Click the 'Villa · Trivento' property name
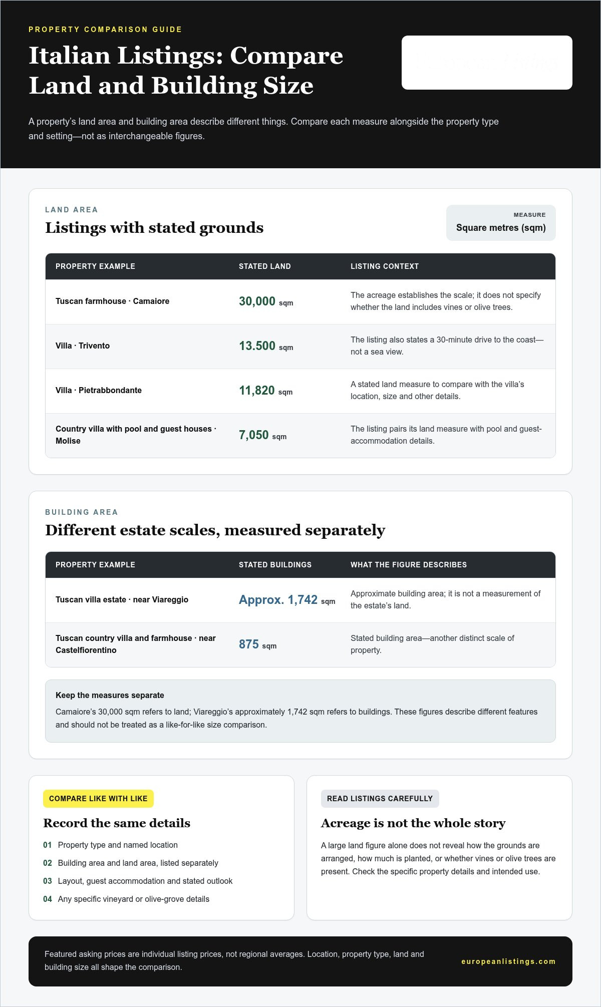 click(83, 346)
